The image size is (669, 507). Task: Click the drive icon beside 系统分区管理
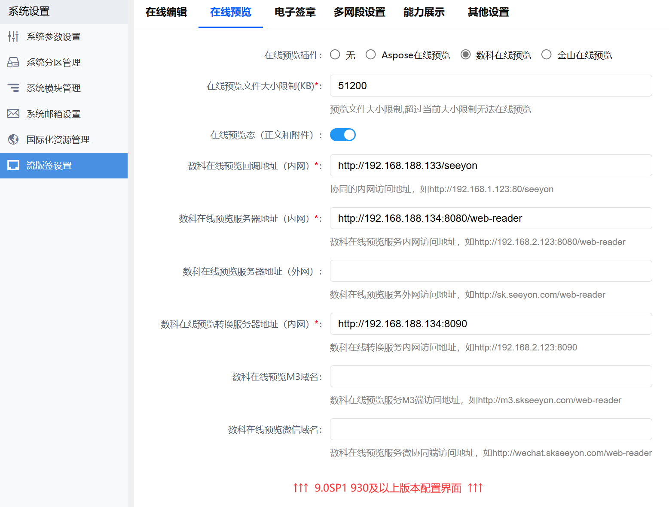coord(13,63)
